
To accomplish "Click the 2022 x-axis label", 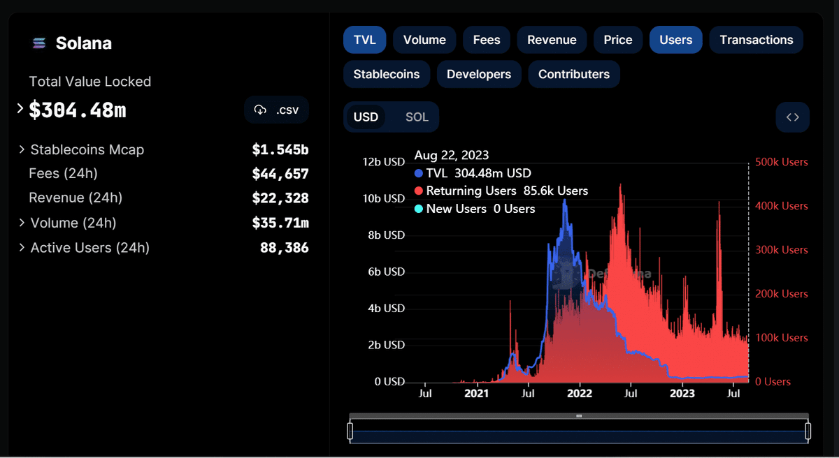I will 580,394.
